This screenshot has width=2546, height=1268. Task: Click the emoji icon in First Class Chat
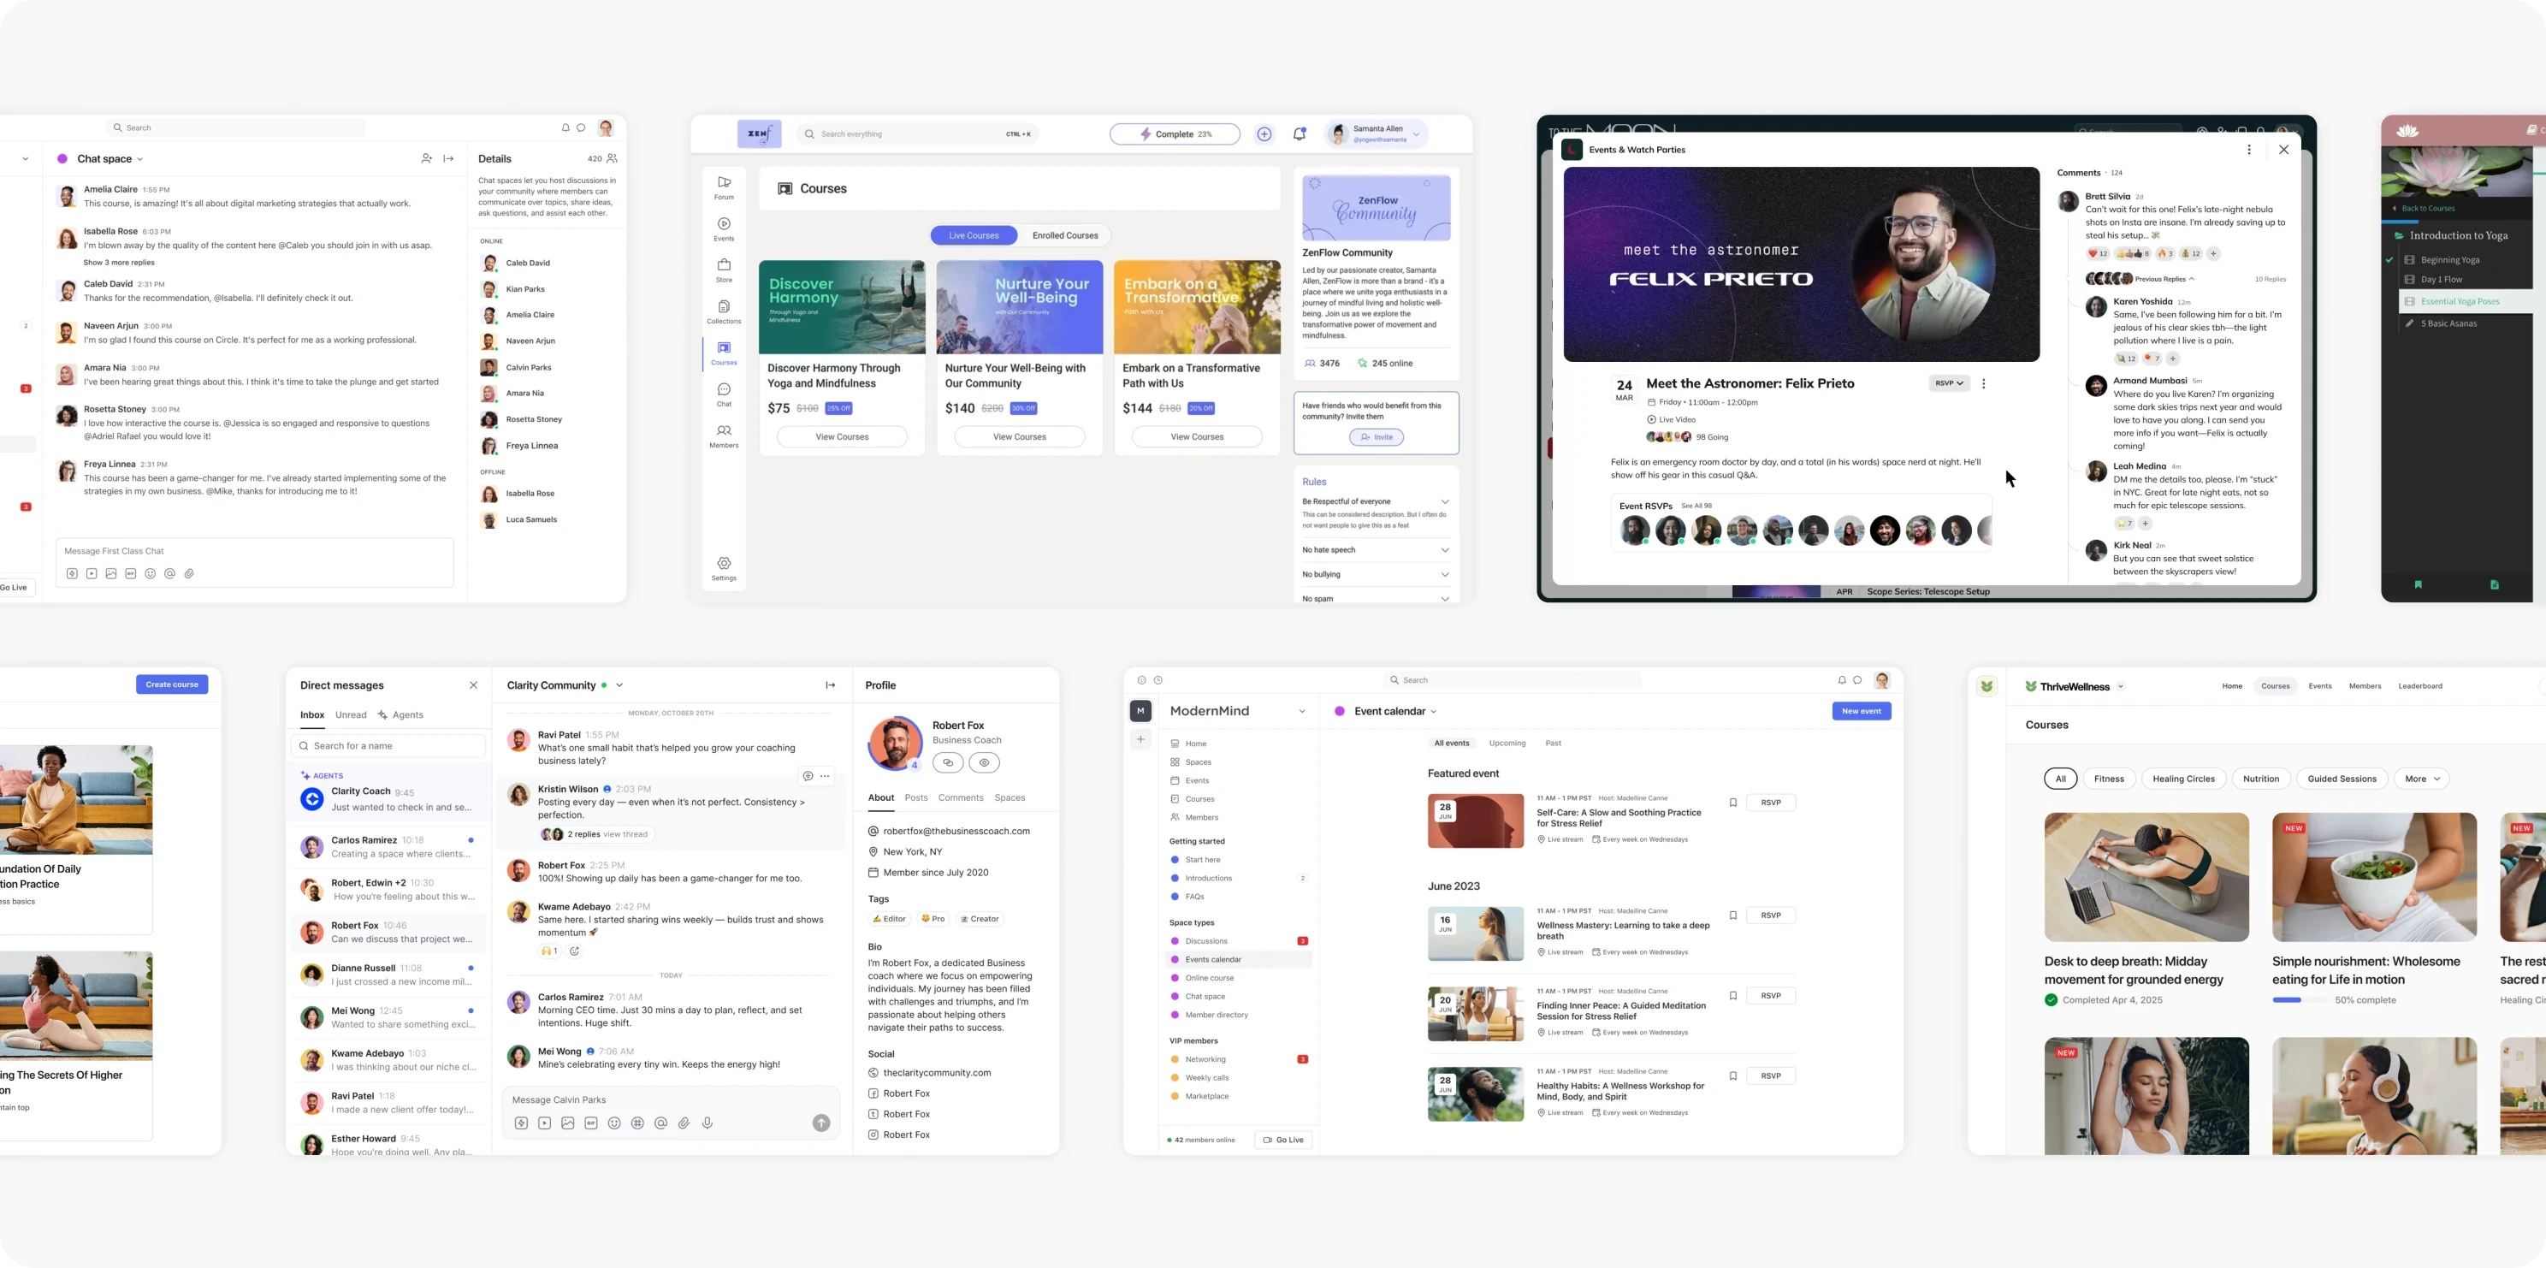click(151, 574)
